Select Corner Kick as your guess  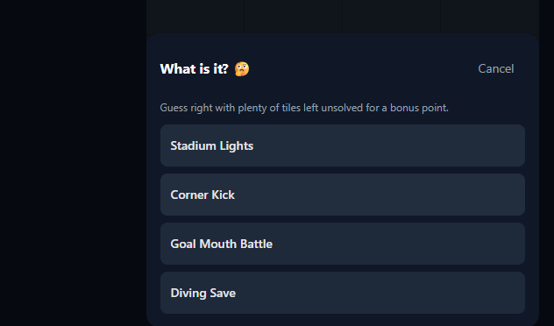(x=343, y=195)
